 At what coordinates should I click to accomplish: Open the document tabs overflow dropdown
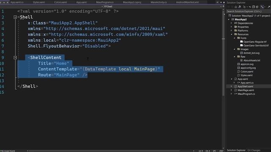click(x=221, y=3)
